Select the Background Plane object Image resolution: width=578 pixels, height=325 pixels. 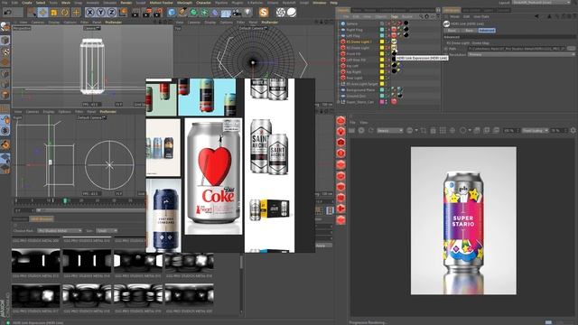pyautogui.click(x=360, y=90)
